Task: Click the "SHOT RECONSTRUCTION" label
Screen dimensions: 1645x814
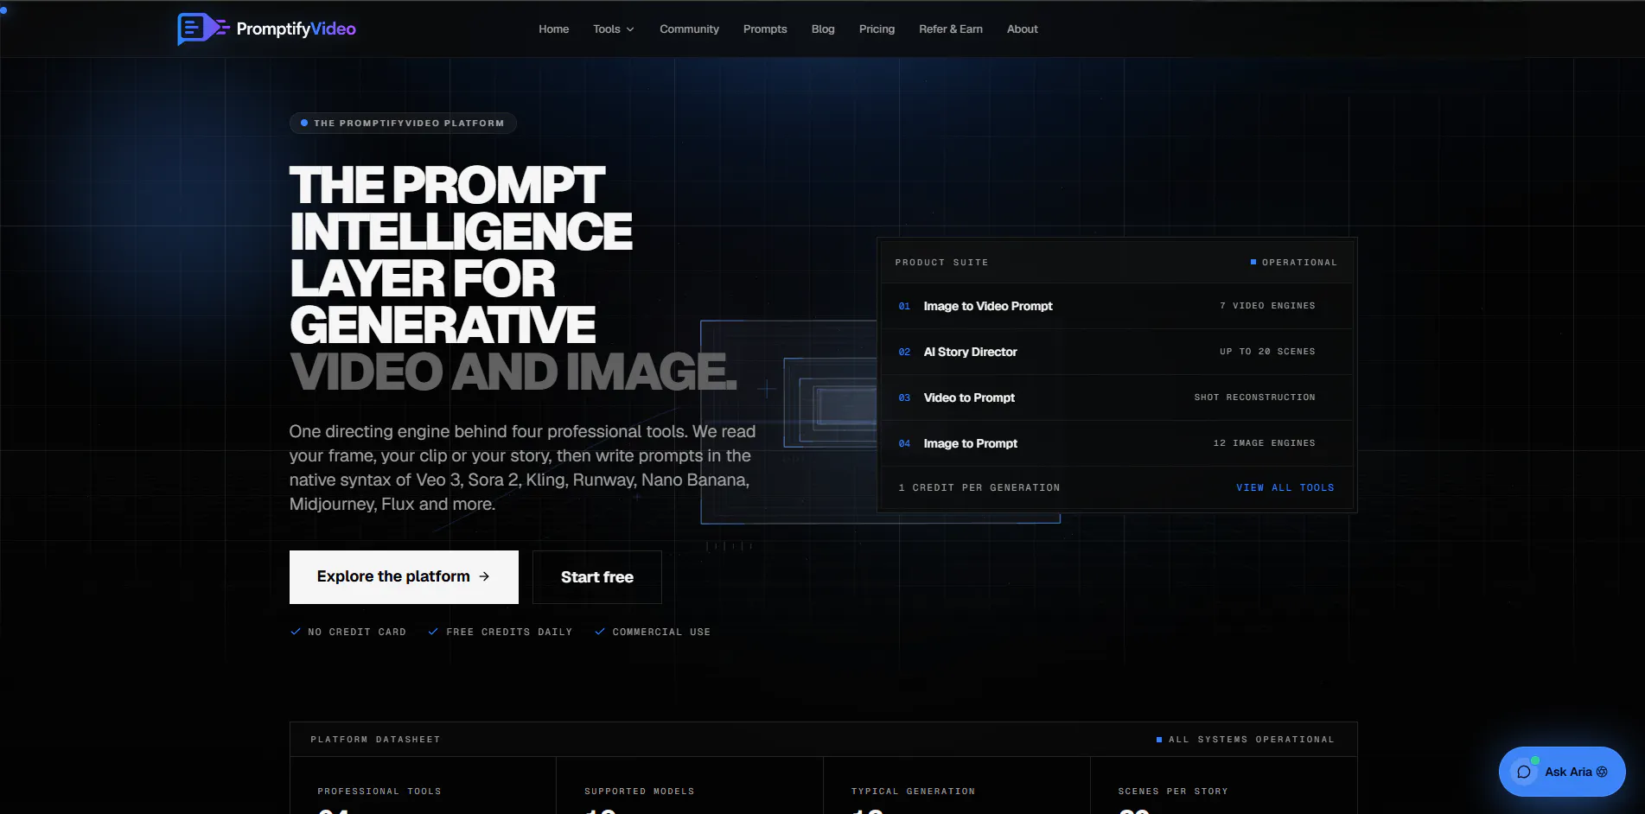Action: [x=1255, y=397]
